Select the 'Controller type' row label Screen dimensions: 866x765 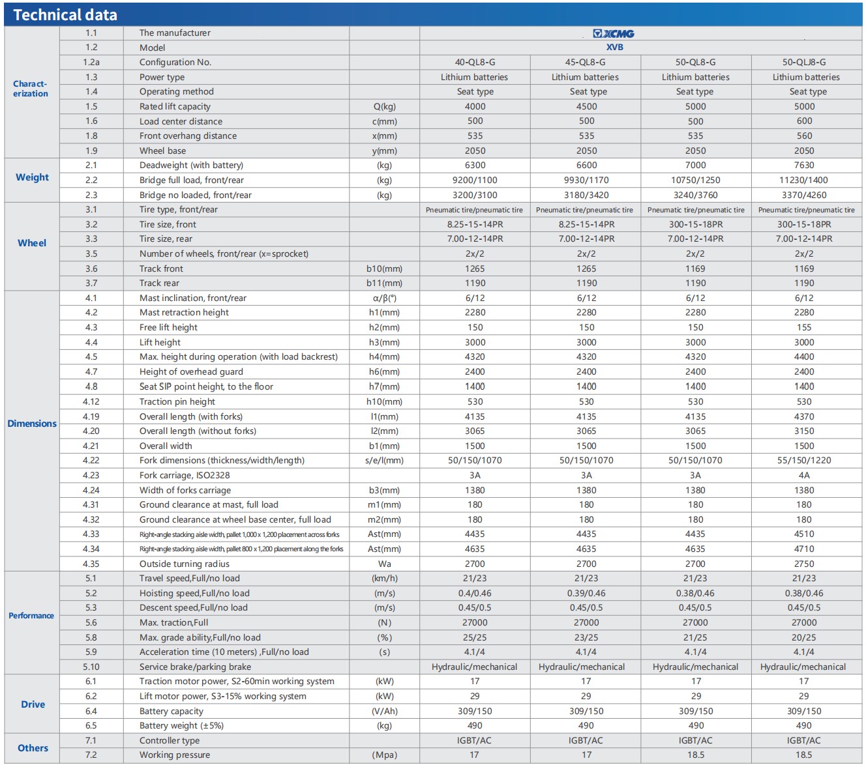tap(170, 741)
